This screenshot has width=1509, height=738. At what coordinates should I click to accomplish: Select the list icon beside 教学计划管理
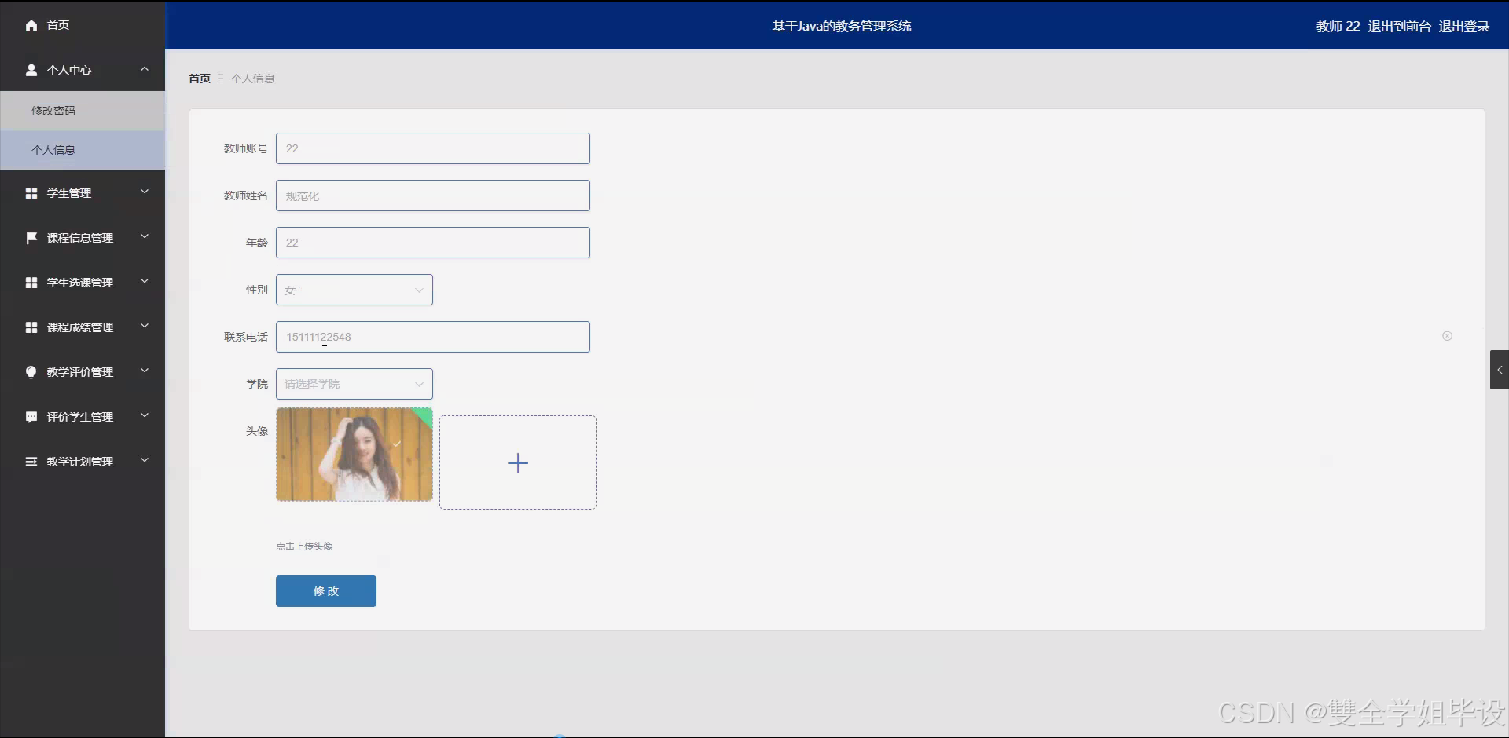click(31, 462)
